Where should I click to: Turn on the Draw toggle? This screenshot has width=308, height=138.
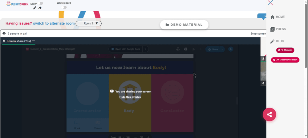click(x=41, y=3)
